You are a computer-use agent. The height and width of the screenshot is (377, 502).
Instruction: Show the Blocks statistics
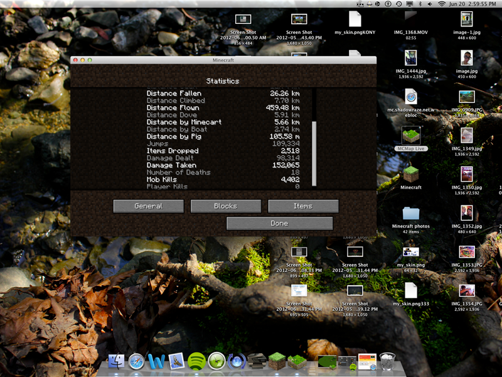226,206
